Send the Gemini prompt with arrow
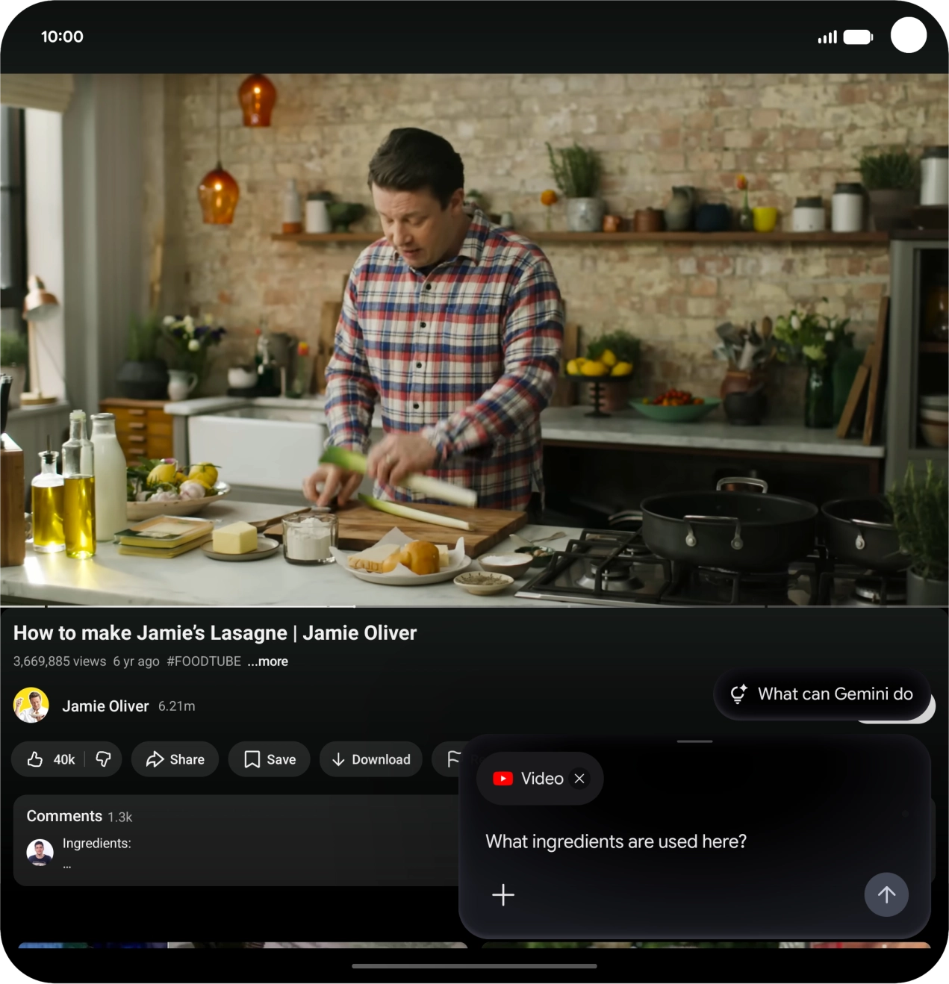Screen dimensions: 949x984 [886, 894]
